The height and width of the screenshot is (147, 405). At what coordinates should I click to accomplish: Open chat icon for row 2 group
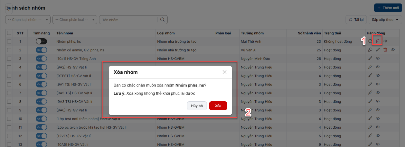370,50
